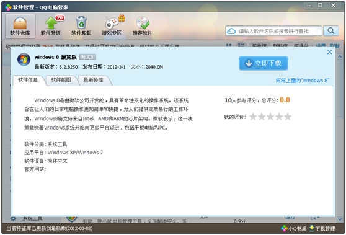The image size is (346, 235).
Task: Open the 软件仓库 software library
Action: [20, 26]
